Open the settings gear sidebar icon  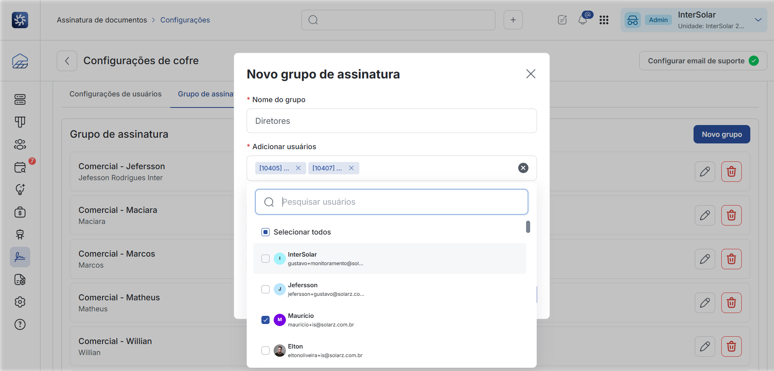[x=20, y=302]
